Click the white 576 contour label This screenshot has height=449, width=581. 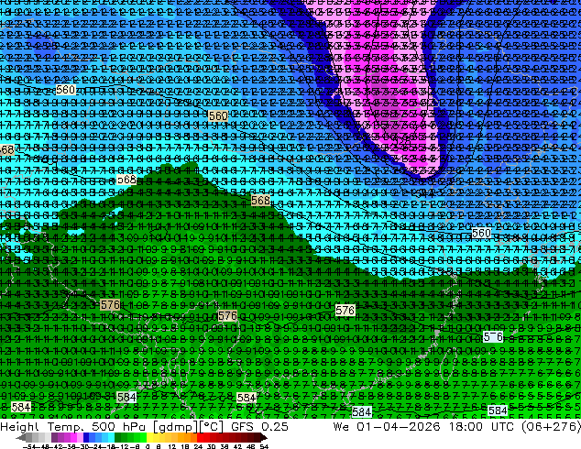345,310
